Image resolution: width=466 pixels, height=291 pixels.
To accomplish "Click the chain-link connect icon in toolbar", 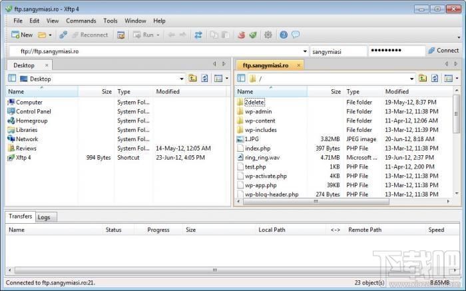I will (63, 35).
